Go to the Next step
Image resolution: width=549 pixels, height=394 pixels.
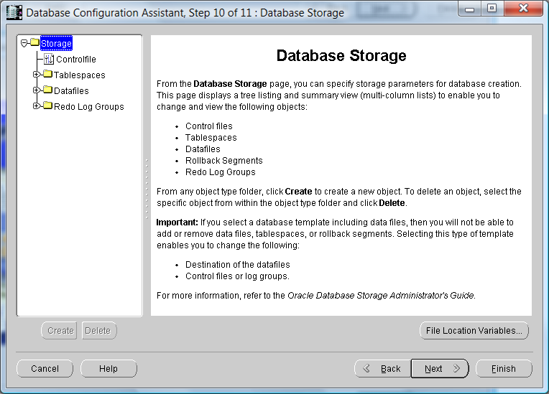[440, 368]
